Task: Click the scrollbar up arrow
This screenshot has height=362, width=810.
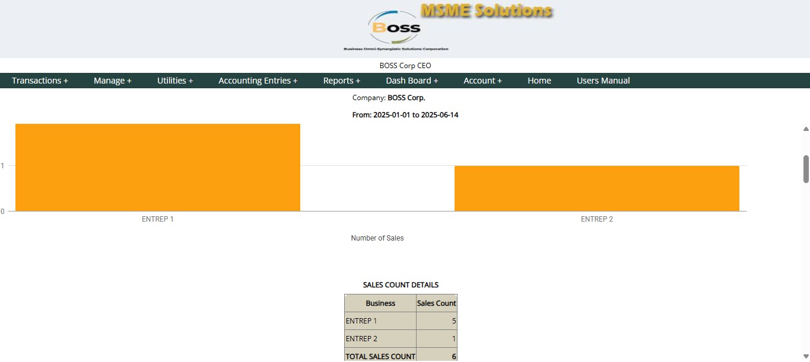Action: 806,129
